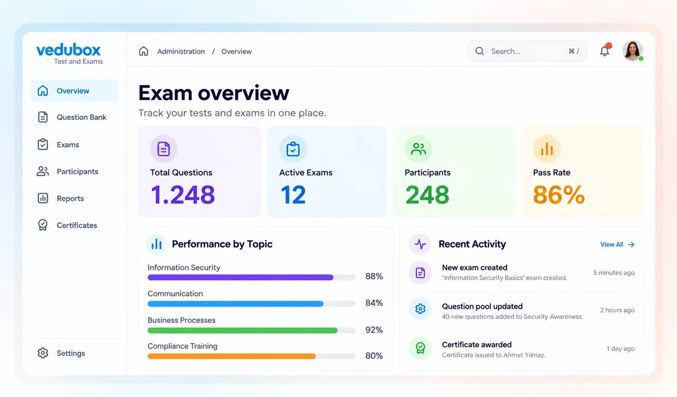Click the 84% Communication value
This screenshot has height=397, width=677.
[x=374, y=303]
